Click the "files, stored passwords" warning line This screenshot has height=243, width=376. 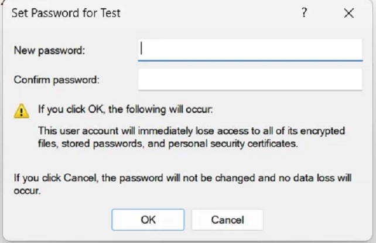(x=168, y=143)
